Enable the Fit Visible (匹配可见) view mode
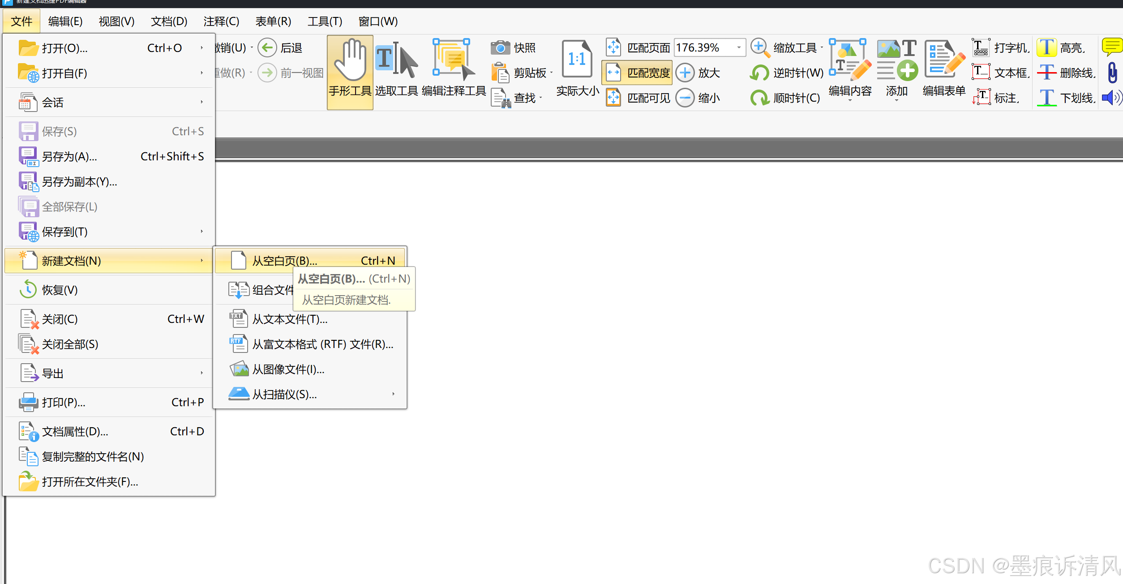The image size is (1123, 584). [x=637, y=98]
